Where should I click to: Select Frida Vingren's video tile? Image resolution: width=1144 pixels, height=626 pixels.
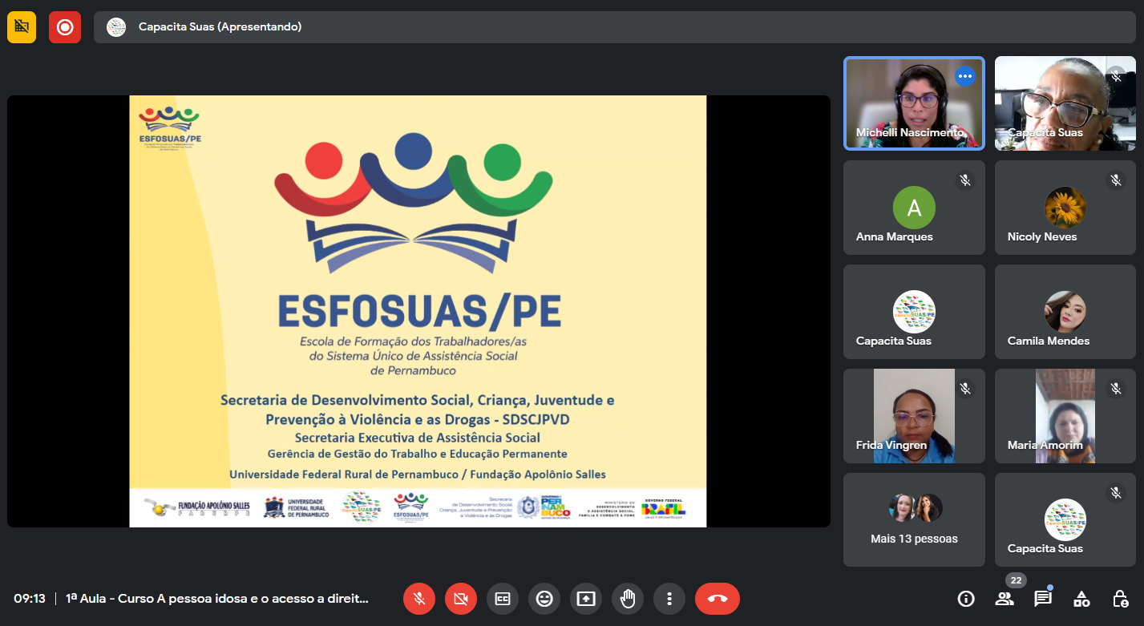point(914,415)
